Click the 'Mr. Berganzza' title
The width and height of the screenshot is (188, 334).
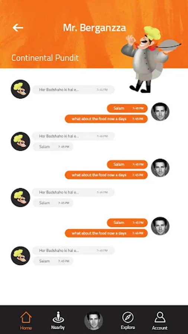coord(94,28)
